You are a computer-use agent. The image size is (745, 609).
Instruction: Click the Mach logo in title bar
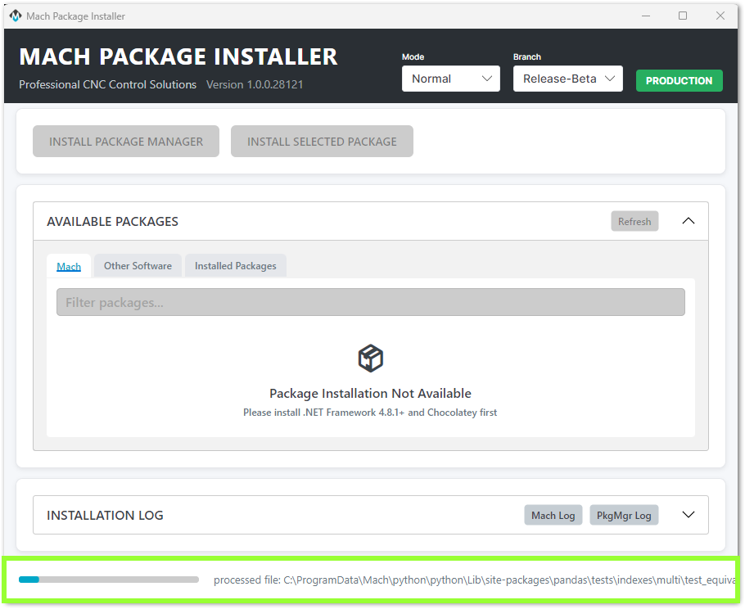pos(16,16)
